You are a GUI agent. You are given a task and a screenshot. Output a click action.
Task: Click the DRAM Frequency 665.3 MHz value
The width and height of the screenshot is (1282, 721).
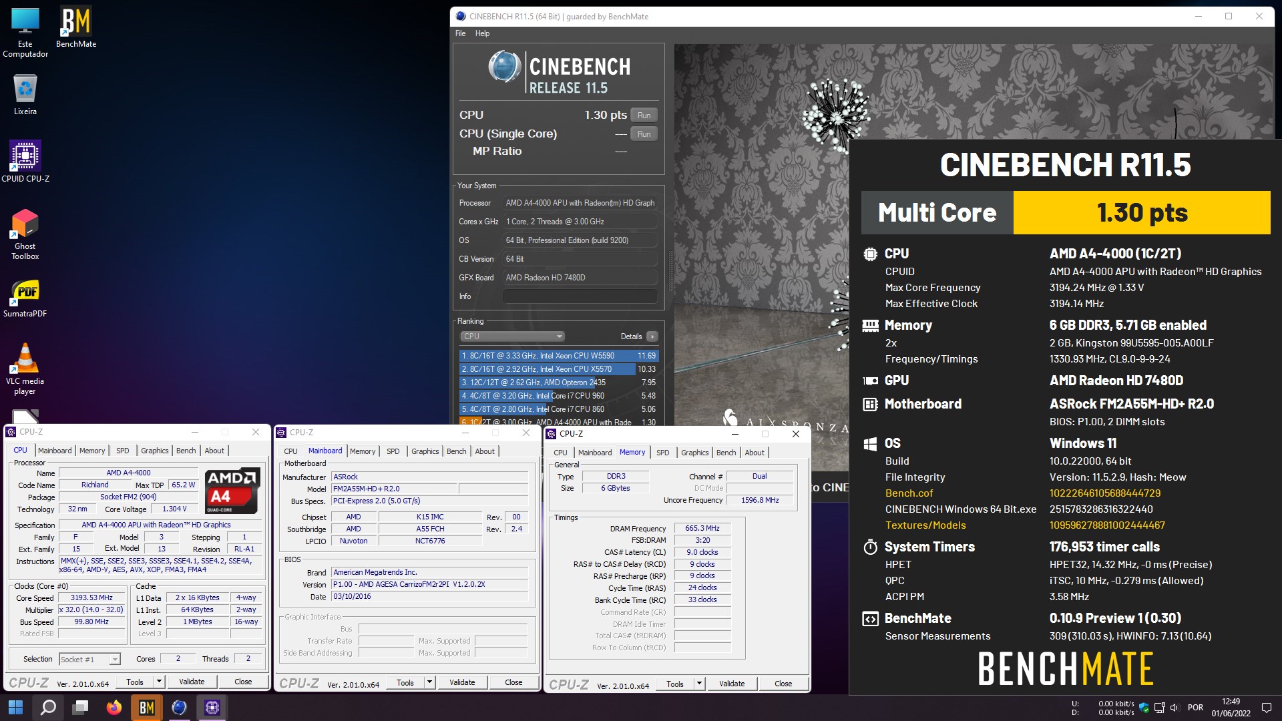point(702,528)
